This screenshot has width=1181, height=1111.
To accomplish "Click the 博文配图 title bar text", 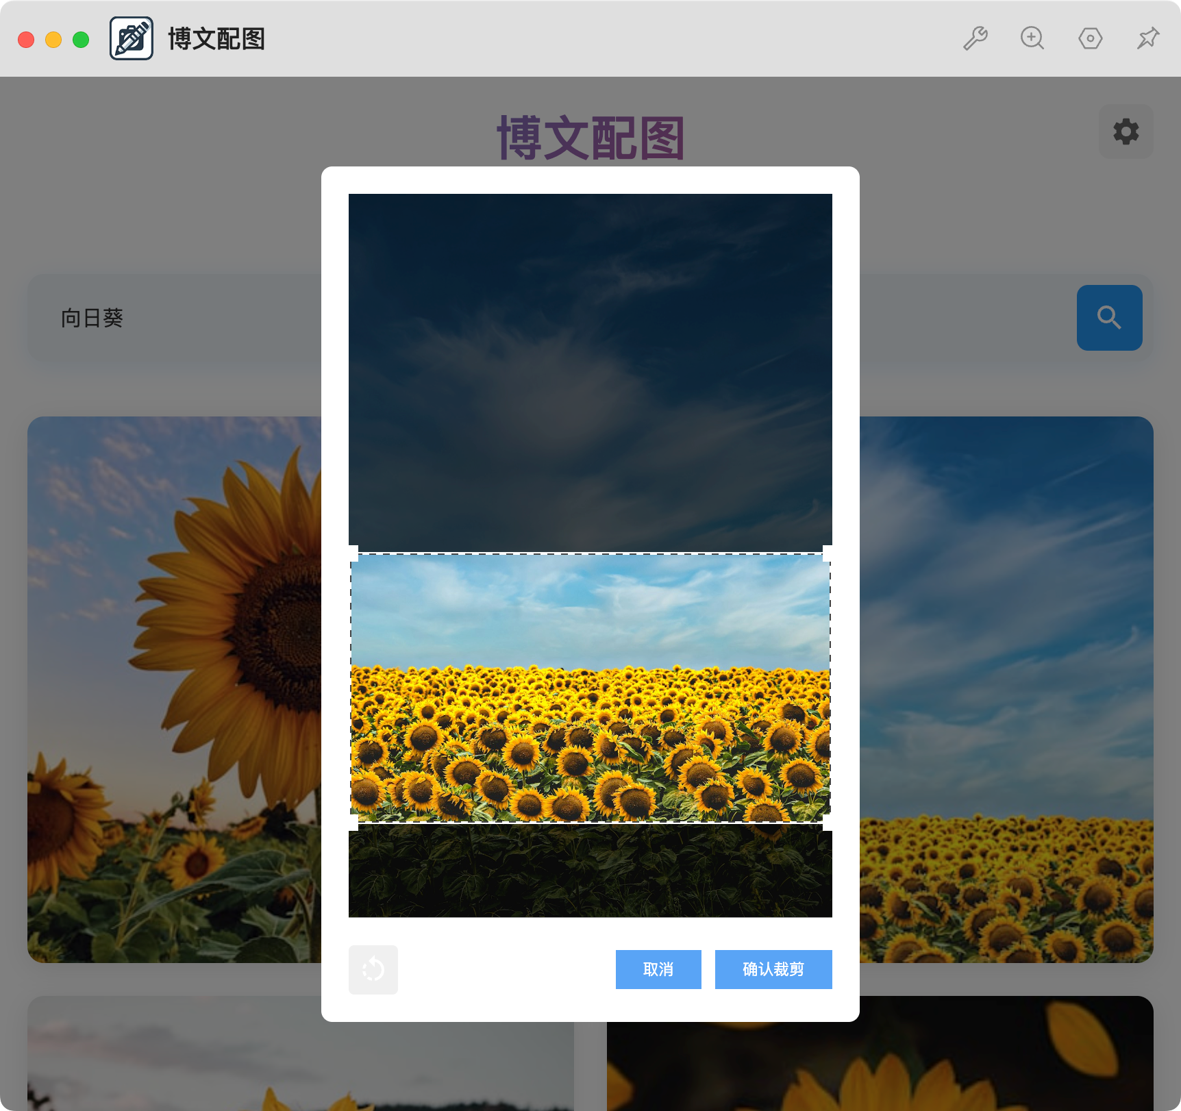I will click(216, 39).
